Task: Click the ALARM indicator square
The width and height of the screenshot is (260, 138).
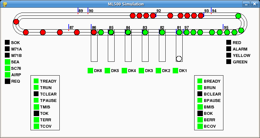Action: tap(229, 49)
